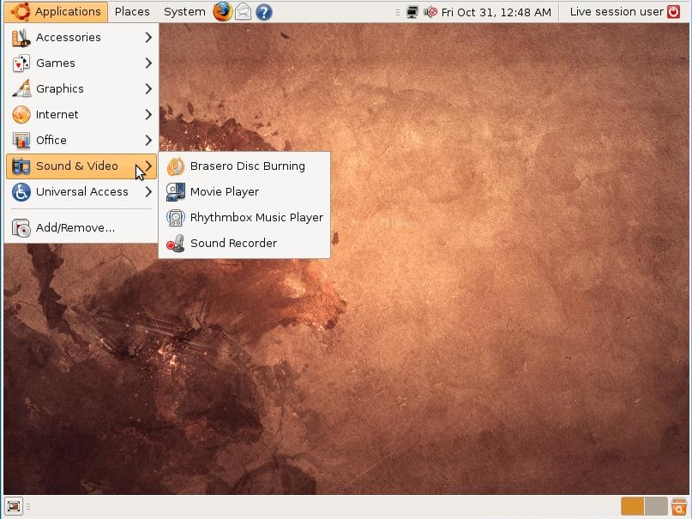Click the Brasero disc flame icon
This screenshot has height=519, width=692.
[x=176, y=166]
